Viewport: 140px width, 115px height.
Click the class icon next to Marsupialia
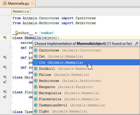pyautogui.click(x=36, y=93)
